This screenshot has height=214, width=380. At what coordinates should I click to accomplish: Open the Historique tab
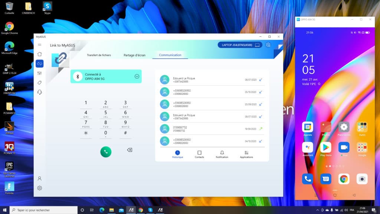[x=177, y=154]
